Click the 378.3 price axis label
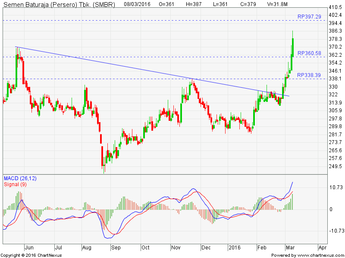This screenshot has width=345, height=258. (336, 39)
